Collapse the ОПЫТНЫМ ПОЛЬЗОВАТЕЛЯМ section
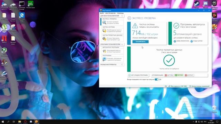The height and width of the screenshot is (124, 221). coord(122,44)
